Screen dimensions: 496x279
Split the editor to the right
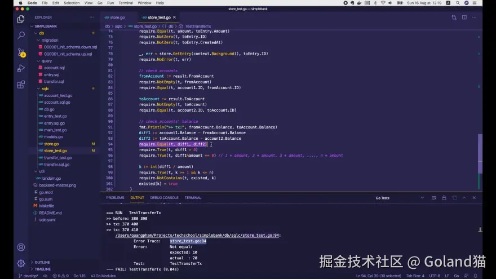pos(464,17)
